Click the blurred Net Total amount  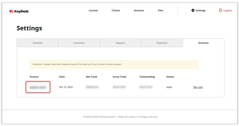coord(92,87)
